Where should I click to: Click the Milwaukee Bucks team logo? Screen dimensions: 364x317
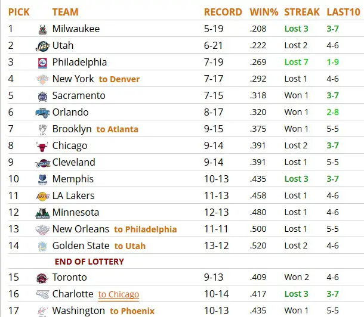(x=42, y=29)
